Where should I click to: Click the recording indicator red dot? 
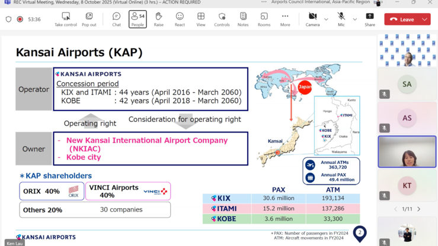coord(20,20)
